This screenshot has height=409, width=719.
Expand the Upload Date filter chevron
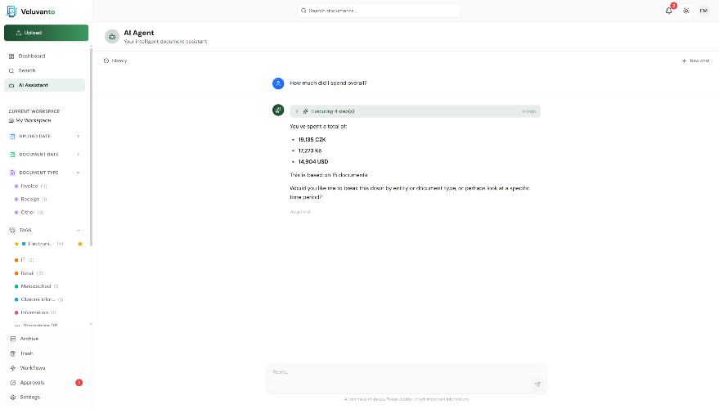point(79,136)
